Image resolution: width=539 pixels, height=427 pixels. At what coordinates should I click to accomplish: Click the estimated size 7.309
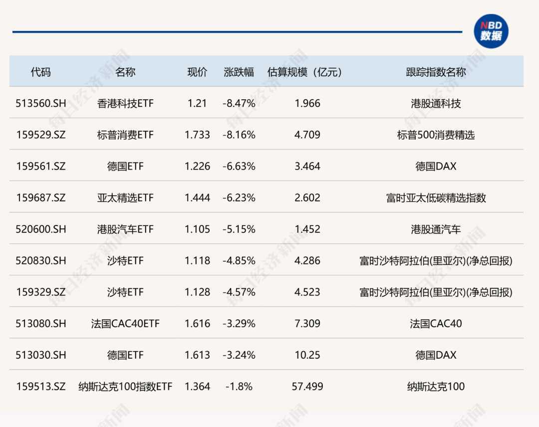(307, 324)
